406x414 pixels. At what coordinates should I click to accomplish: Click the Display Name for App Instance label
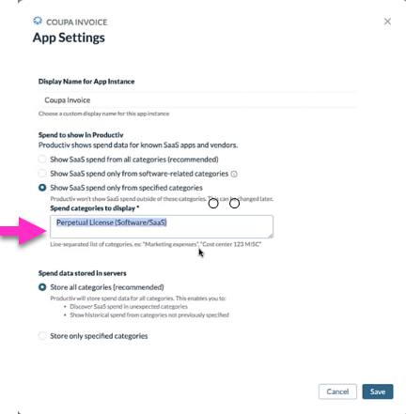86,82
